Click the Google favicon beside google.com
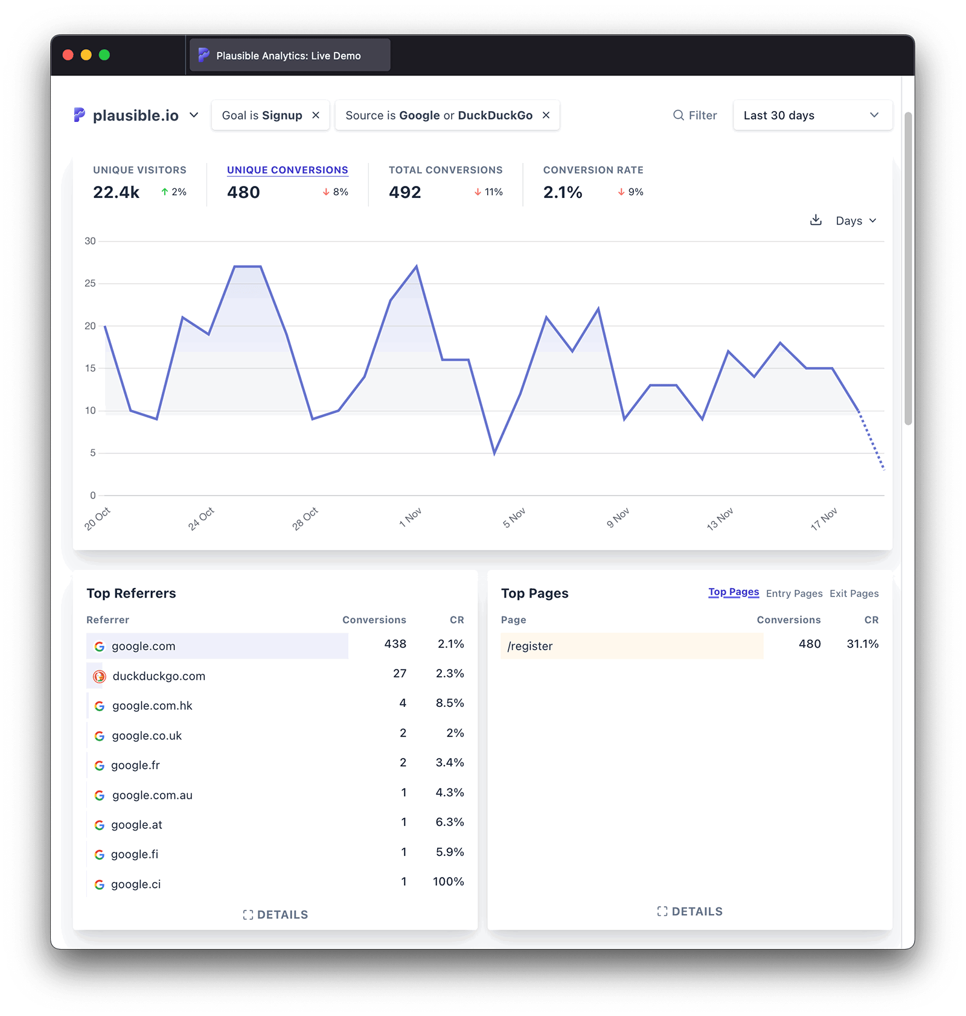The height and width of the screenshot is (1016, 966). 100,646
